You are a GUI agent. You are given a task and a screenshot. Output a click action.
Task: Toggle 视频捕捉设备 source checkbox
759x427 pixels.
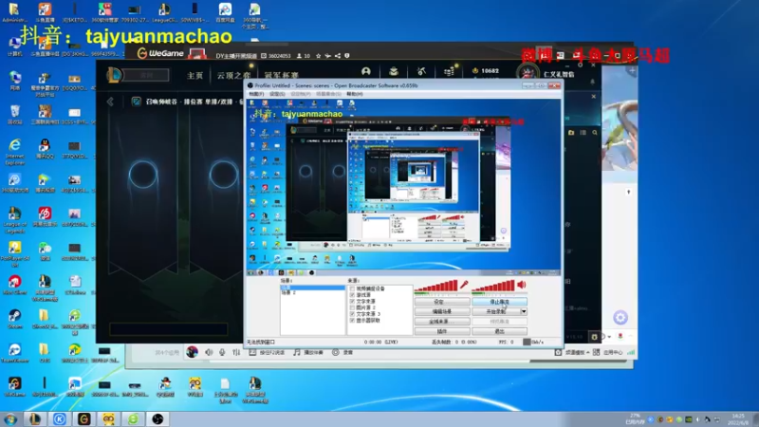click(x=352, y=288)
